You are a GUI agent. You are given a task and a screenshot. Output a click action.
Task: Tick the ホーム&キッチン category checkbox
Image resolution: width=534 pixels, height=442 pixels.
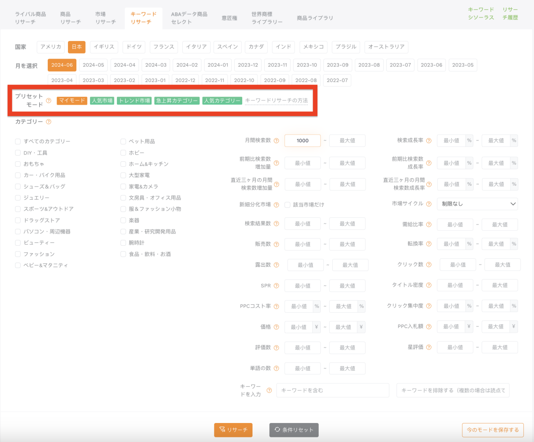(x=123, y=164)
